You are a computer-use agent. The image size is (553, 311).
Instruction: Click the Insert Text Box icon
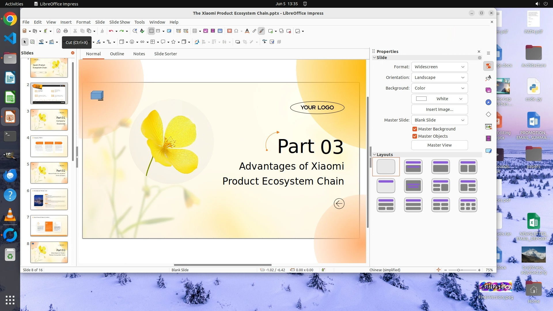click(230, 31)
